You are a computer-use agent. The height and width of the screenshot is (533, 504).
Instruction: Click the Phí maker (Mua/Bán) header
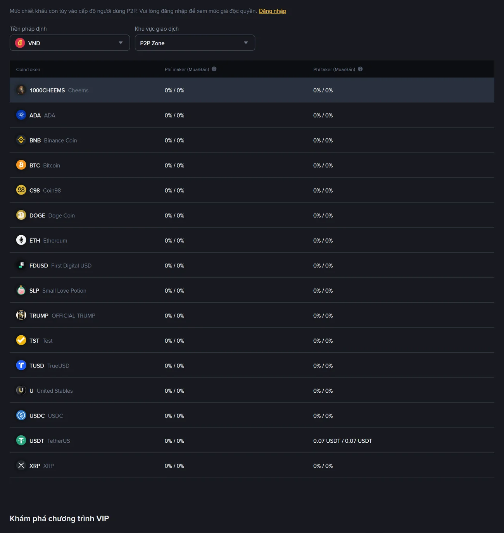[187, 69]
